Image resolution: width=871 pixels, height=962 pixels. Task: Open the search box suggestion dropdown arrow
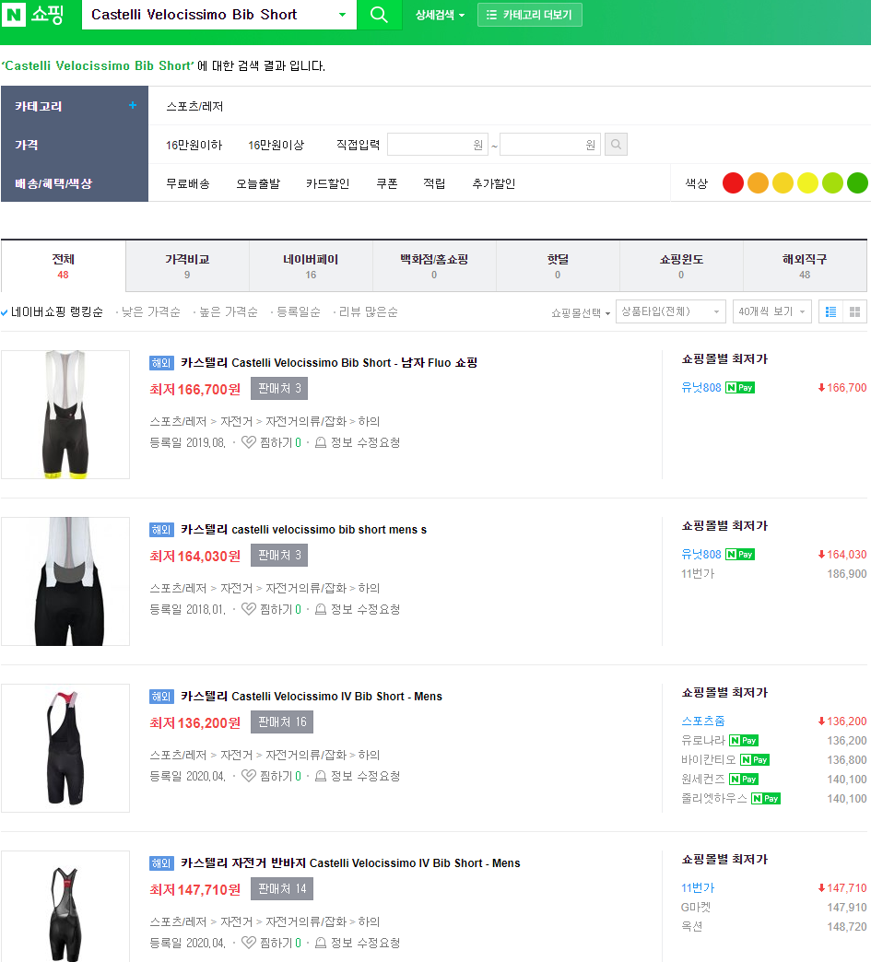pyautogui.click(x=343, y=15)
